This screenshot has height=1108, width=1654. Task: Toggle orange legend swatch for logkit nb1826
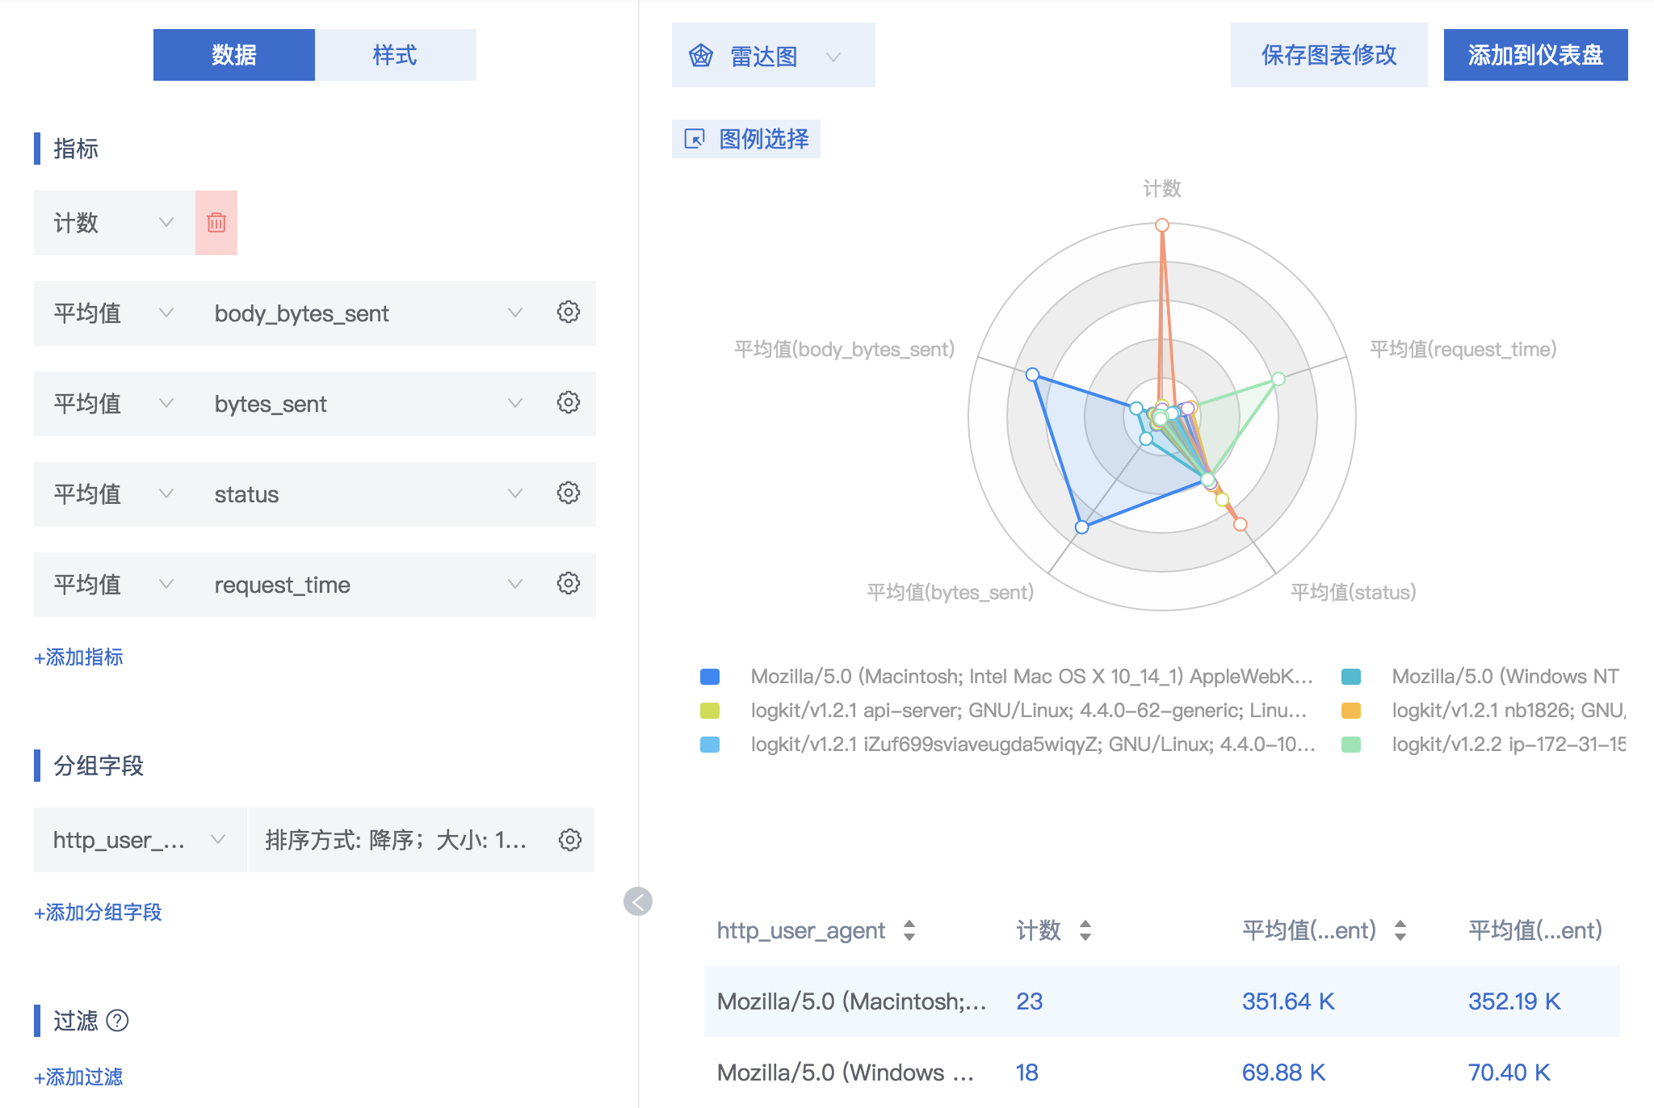pos(1351,711)
